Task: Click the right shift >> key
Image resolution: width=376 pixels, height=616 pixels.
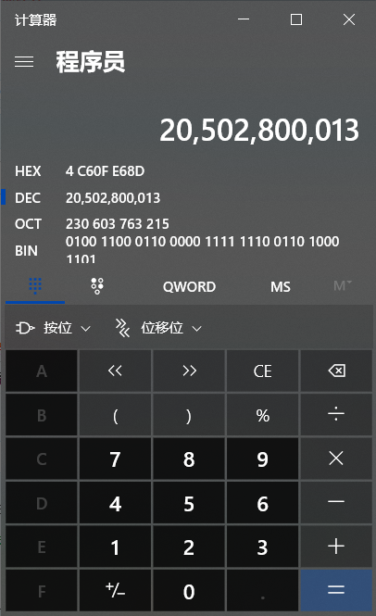Action: click(x=189, y=371)
